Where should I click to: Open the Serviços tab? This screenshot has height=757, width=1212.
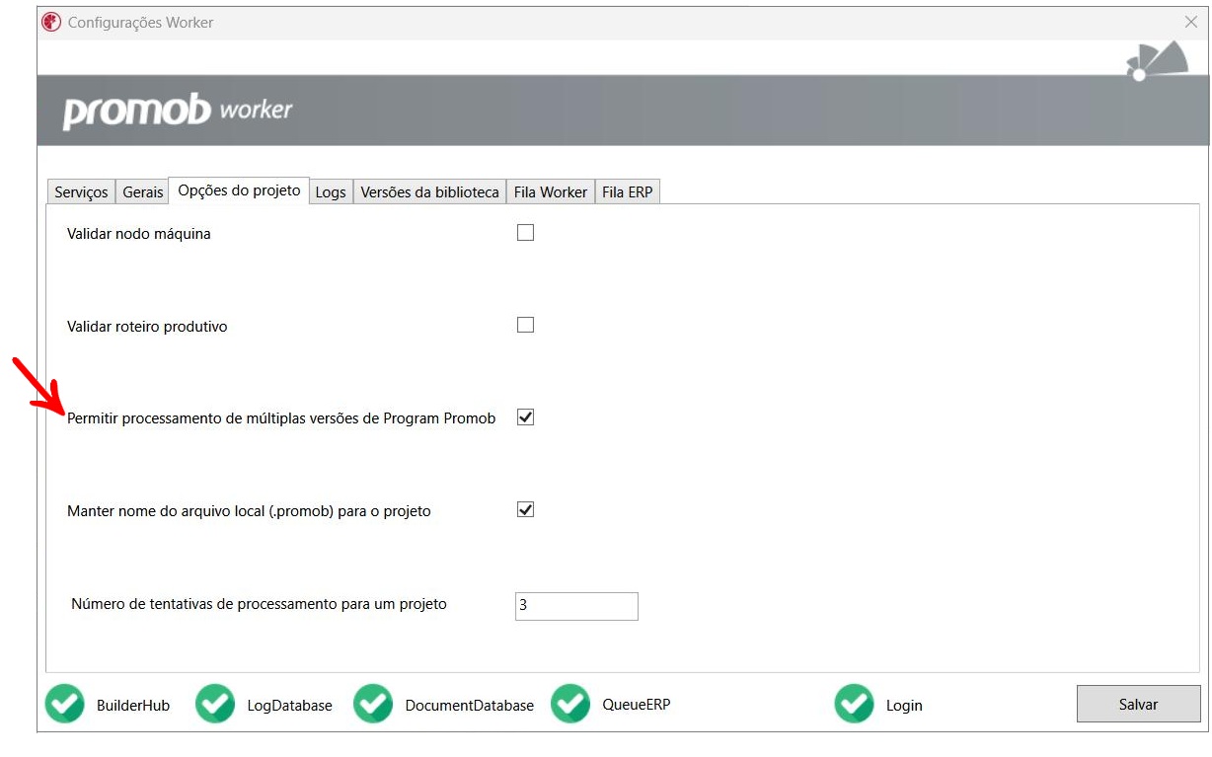pyautogui.click(x=81, y=192)
